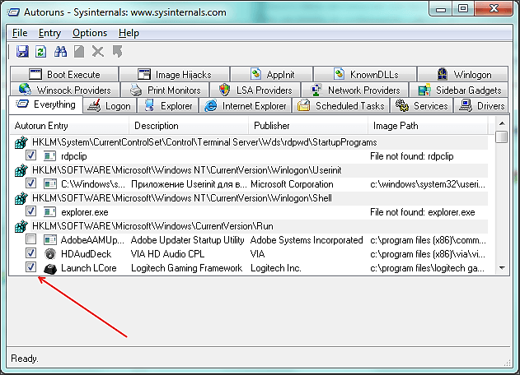Click the Winlogon\Shell registry key icon
520x375 pixels.
coord(21,197)
